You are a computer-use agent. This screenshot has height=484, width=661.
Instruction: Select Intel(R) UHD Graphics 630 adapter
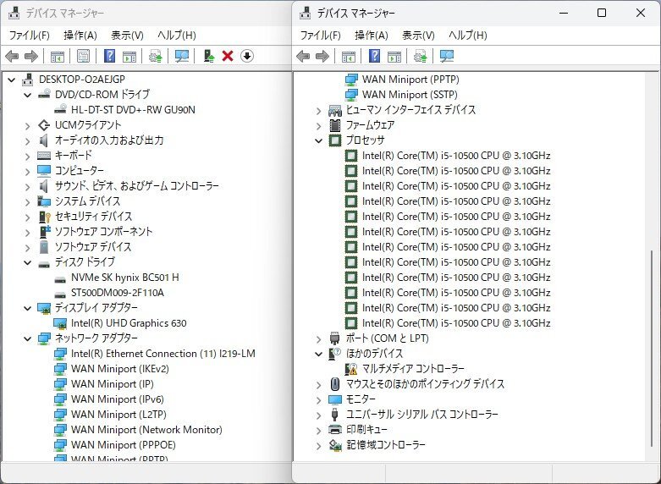click(129, 323)
